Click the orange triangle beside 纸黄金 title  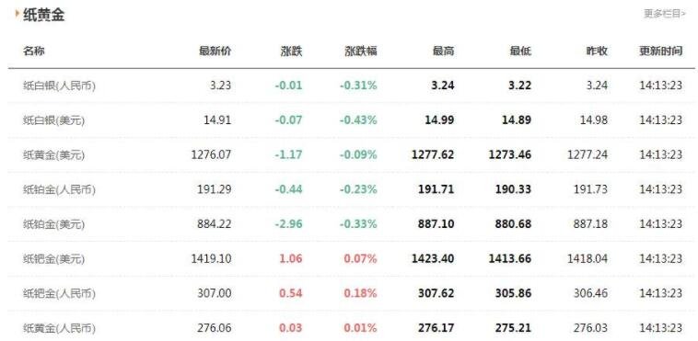(x=17, y=14)
